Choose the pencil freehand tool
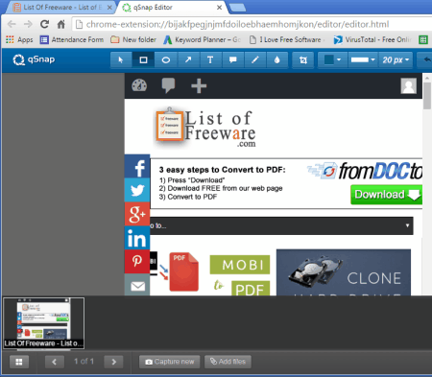 click(255, 59)
